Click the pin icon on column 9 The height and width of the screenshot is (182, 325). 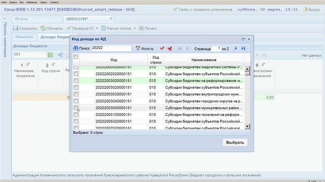click(263, 65)
